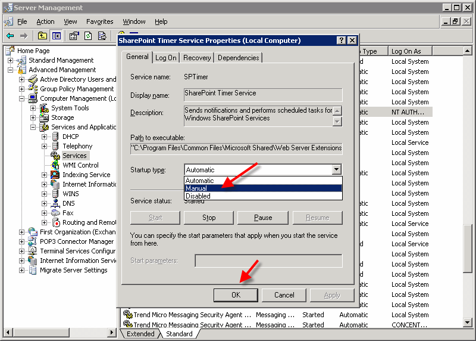This screenshot has height=341, width=476.
Task: Click the Fax icon in tree
Action: [55, 213]
